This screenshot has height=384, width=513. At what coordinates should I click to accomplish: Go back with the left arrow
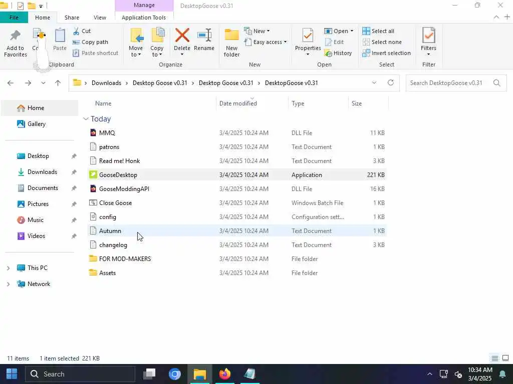coord(11,83)
